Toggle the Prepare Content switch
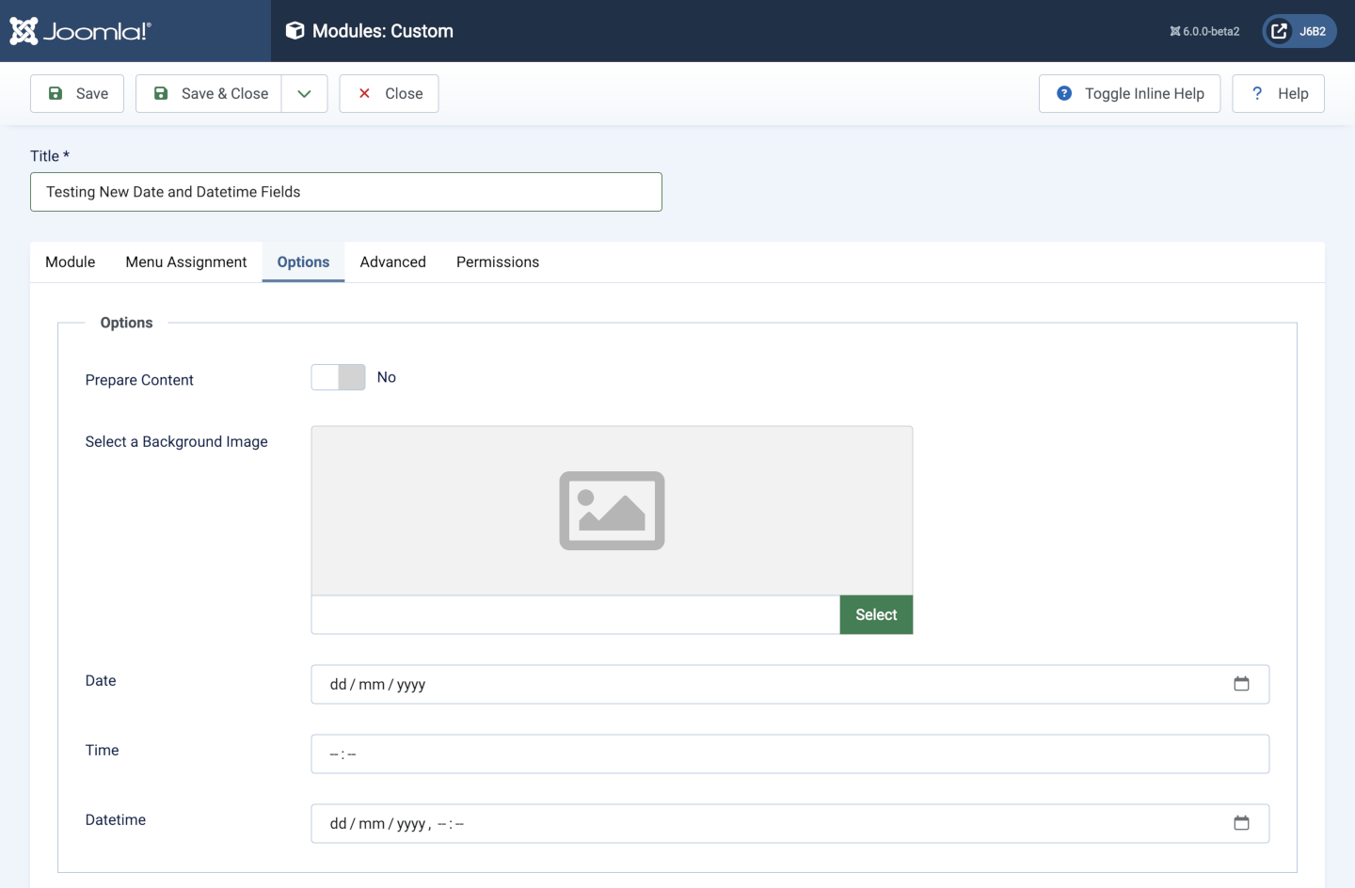The image size is (1355, 888). (x=338, y=377)
